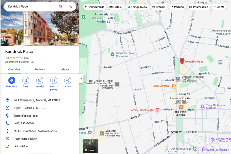
Task: Click the globe website icon
Action: 7,115
